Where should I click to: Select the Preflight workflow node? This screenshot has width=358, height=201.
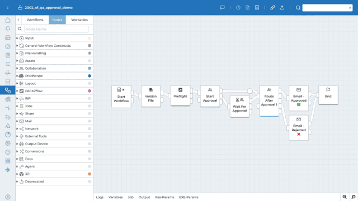point(180,95)
